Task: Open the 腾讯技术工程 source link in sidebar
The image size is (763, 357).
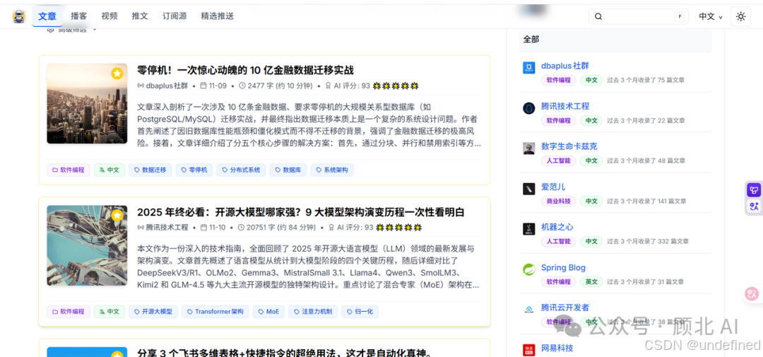Action: [x=565, y=106]
